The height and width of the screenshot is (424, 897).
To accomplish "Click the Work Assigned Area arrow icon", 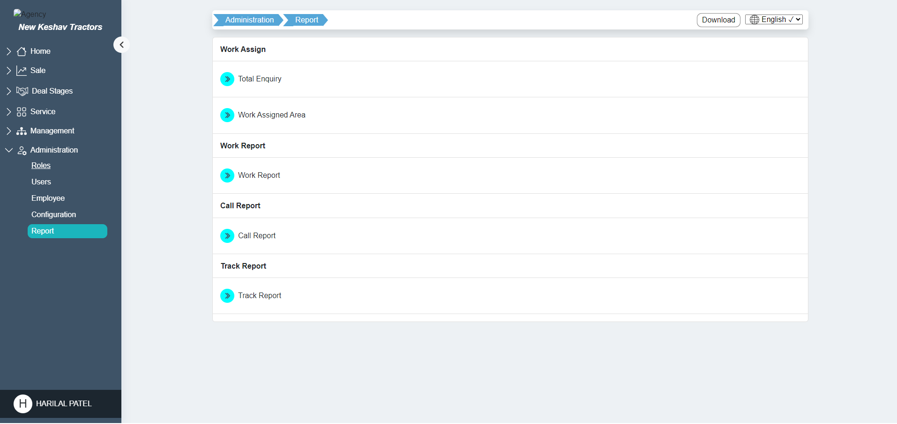I will (227, 115).
